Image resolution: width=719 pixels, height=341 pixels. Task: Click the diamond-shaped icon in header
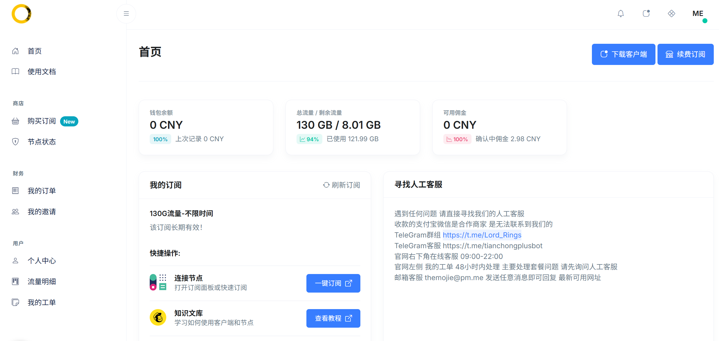pos(671,14)
